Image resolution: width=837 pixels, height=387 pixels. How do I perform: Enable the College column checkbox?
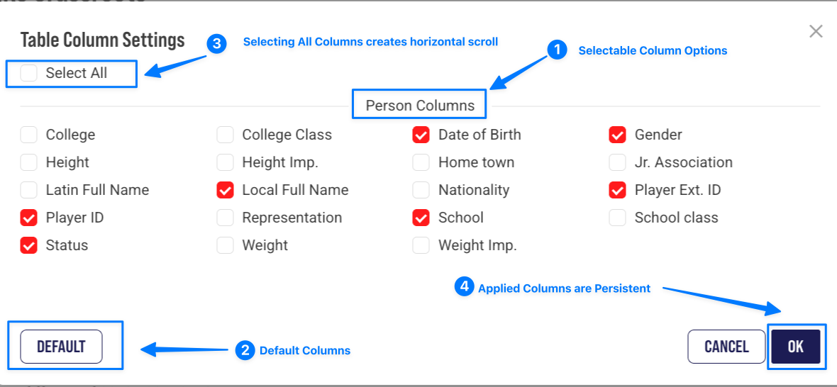click(x=29, y=135)
